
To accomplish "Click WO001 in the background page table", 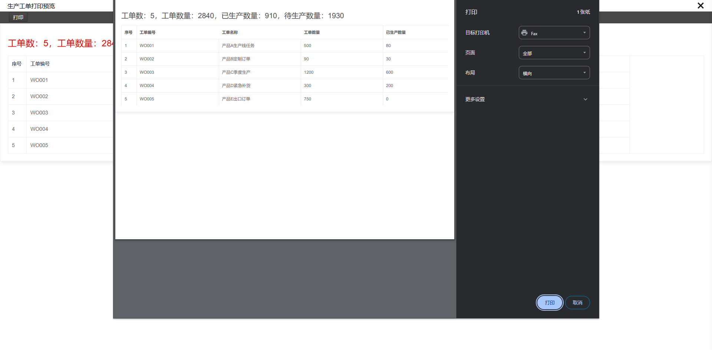I will [39, 80].
